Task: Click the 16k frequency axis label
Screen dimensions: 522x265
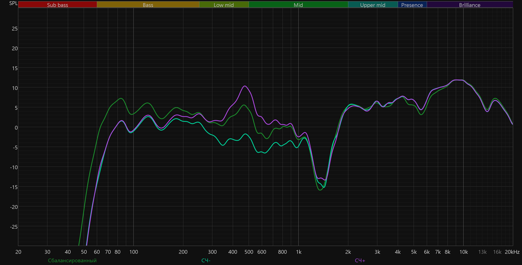Action: (497, 252)
